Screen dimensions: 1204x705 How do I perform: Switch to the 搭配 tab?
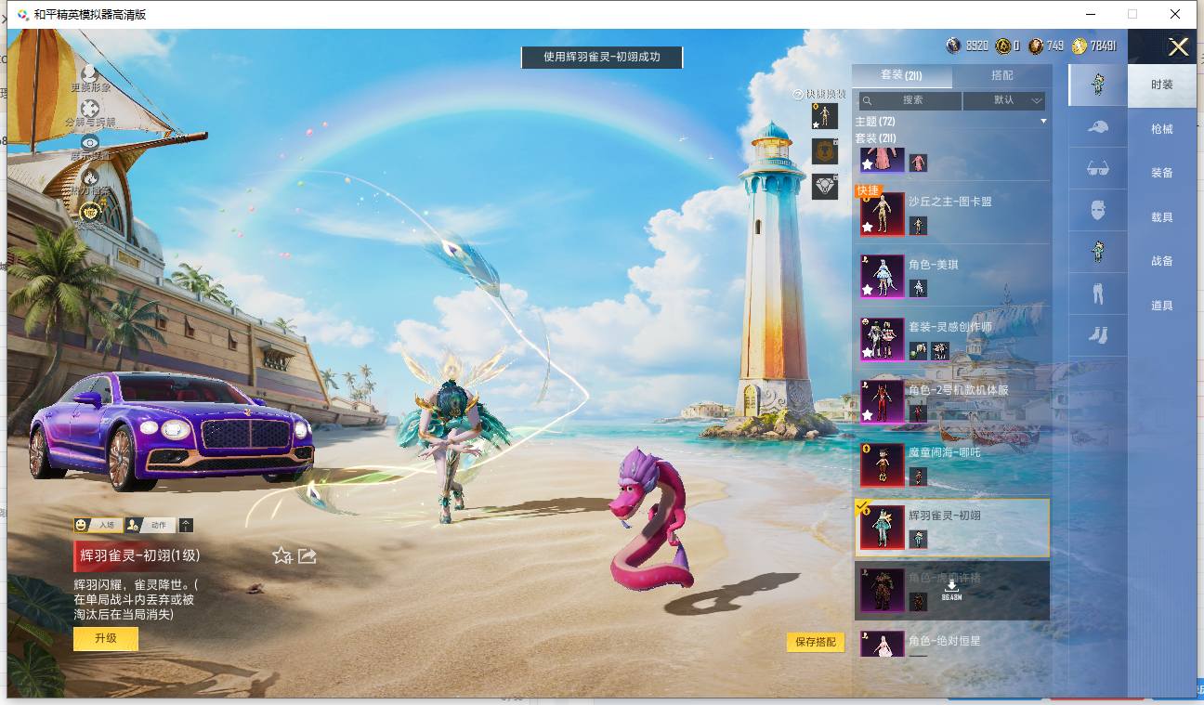pos(1002,75)
